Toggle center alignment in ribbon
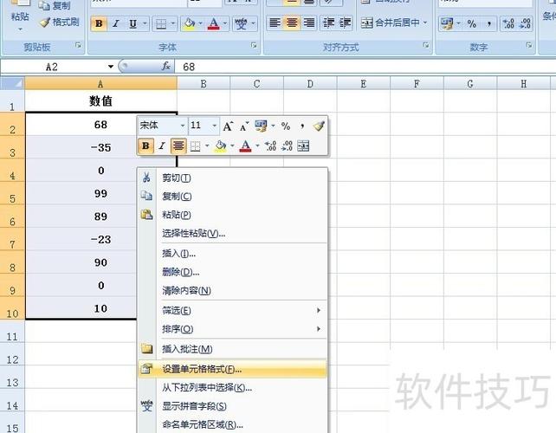 [292, 23]
